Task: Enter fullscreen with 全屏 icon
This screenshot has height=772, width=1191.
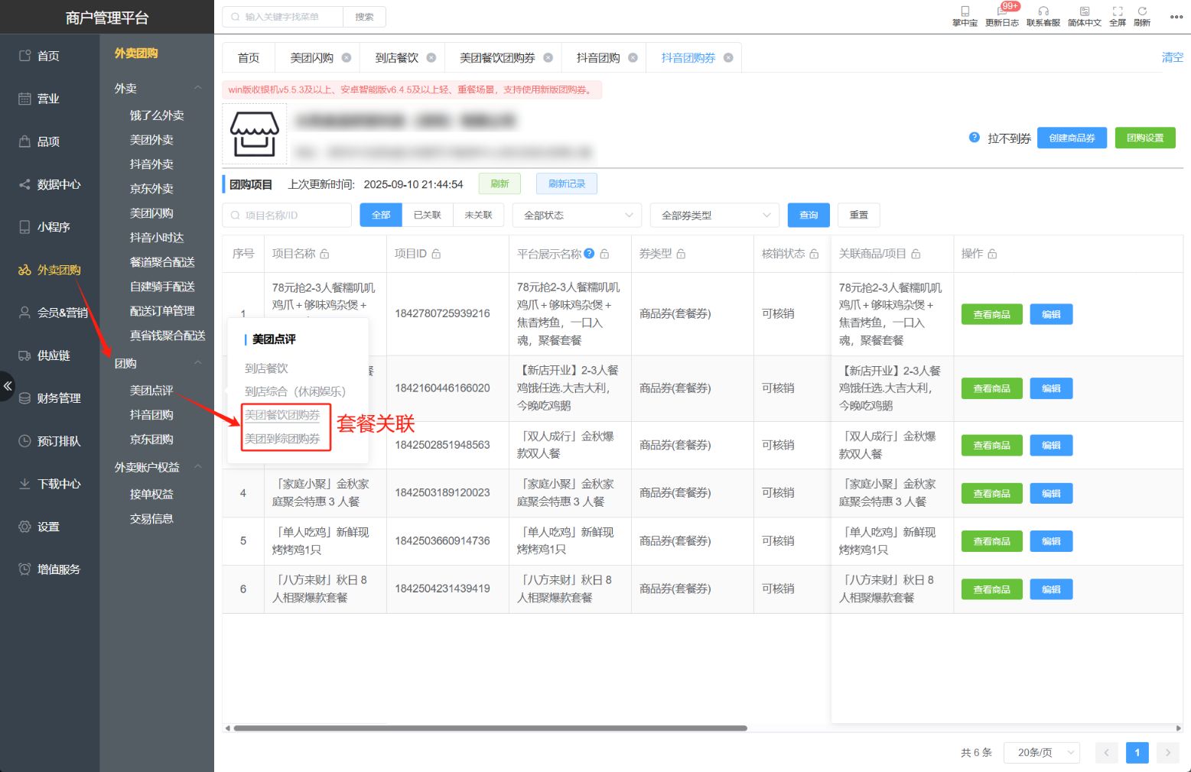Action: [x=1118, y=11]
